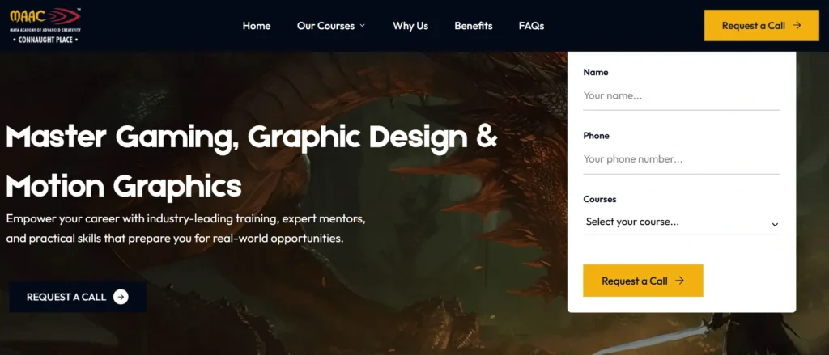
Task: Click the Empower your career subtitle text
Action: (186, 228)
